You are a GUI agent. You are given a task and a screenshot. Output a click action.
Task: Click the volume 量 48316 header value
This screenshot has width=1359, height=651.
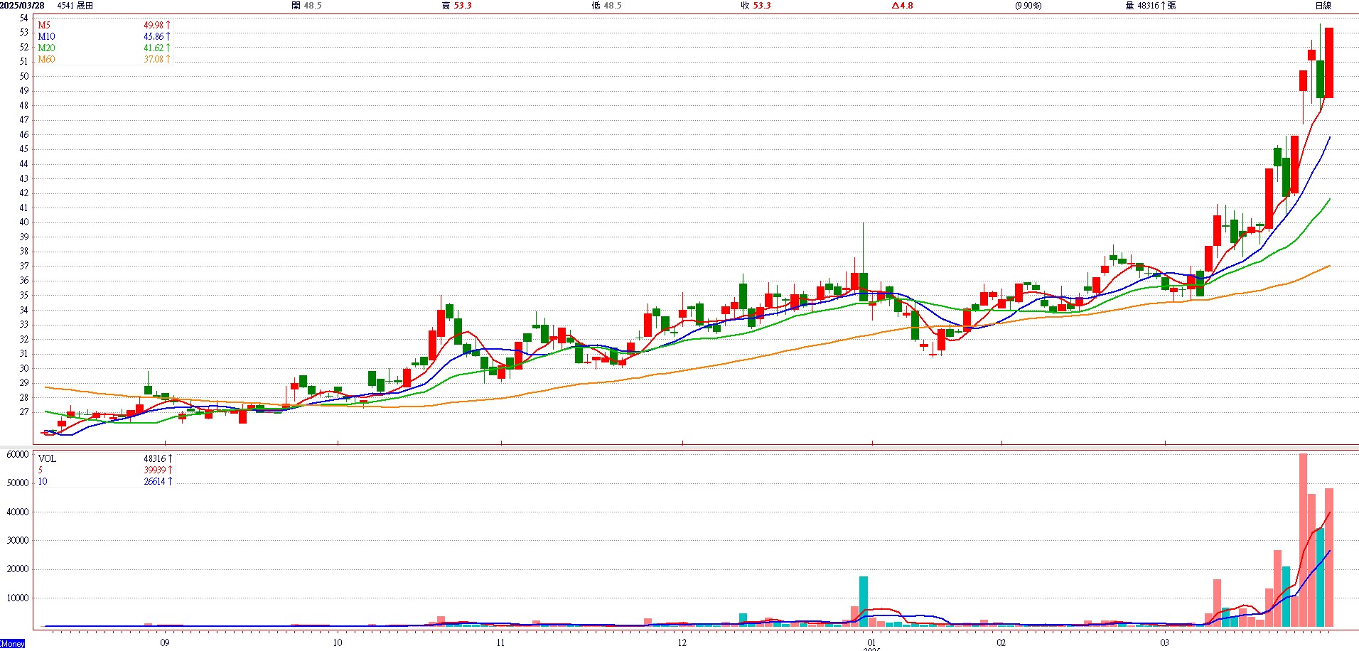click(x=1150, y=6)
